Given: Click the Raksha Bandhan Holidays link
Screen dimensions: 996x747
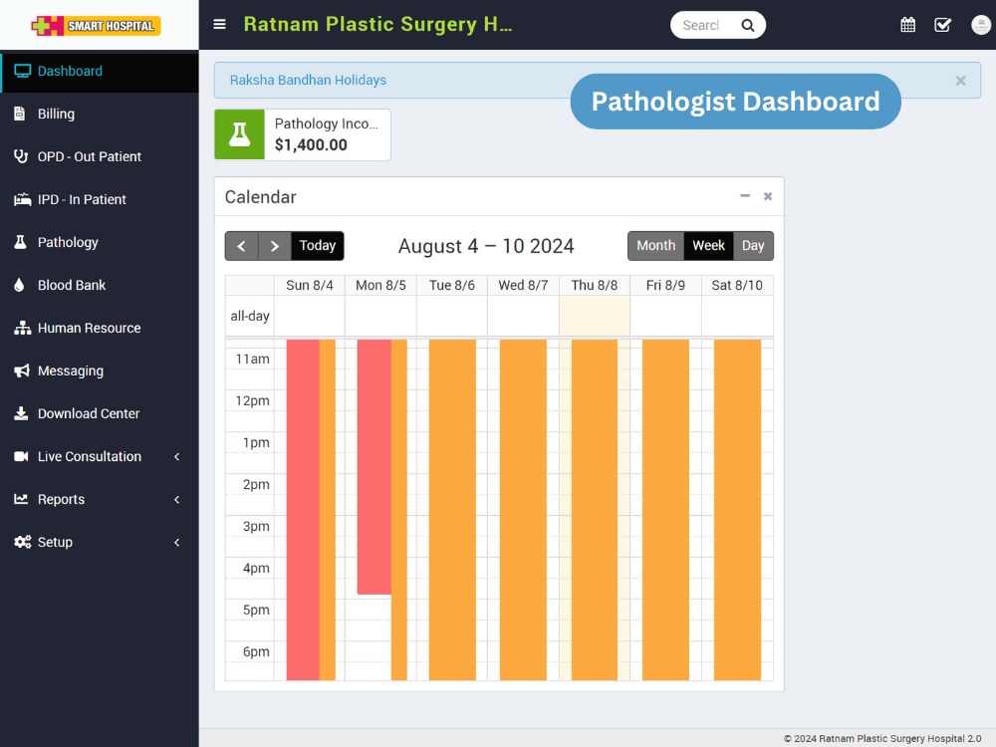Looking at the screenshot, I should 308,80.
